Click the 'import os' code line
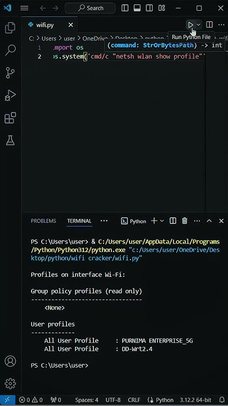228x406 pixels. pos(68,47)
